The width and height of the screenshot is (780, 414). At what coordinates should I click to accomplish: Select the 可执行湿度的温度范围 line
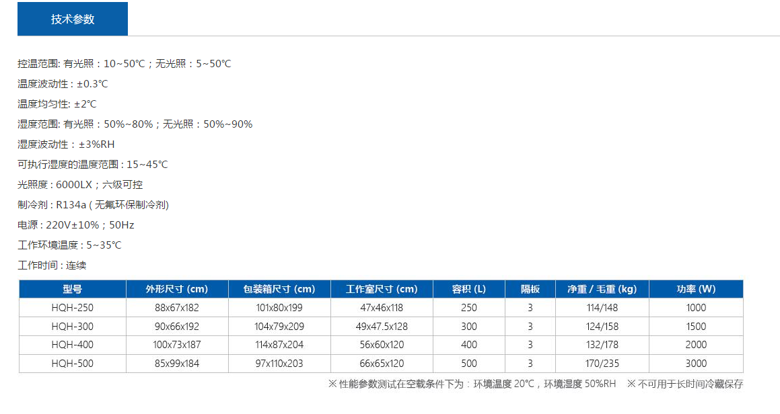click(x=92, y=165)
